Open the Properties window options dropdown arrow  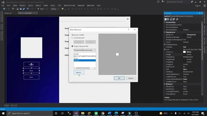(197, 13)
